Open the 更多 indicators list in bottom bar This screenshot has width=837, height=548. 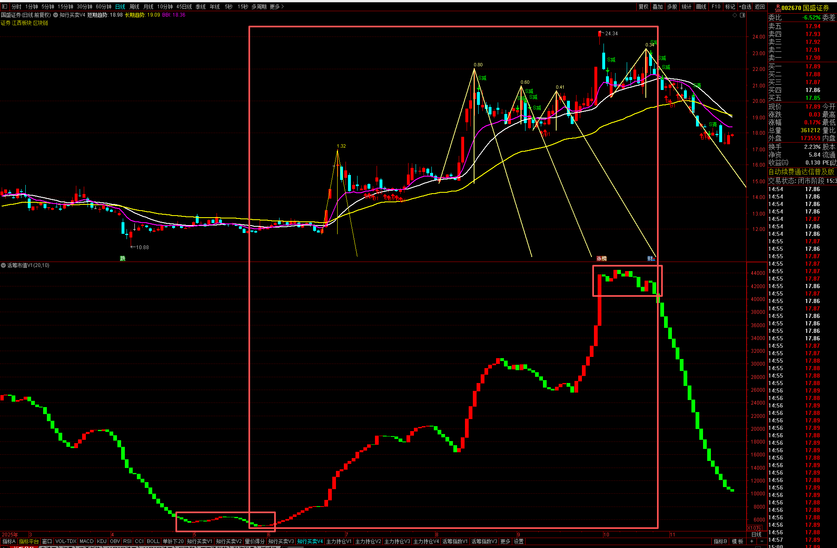click(505, 541)
